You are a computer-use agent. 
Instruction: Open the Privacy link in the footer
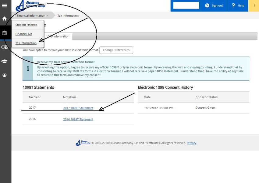click(191, 143)
